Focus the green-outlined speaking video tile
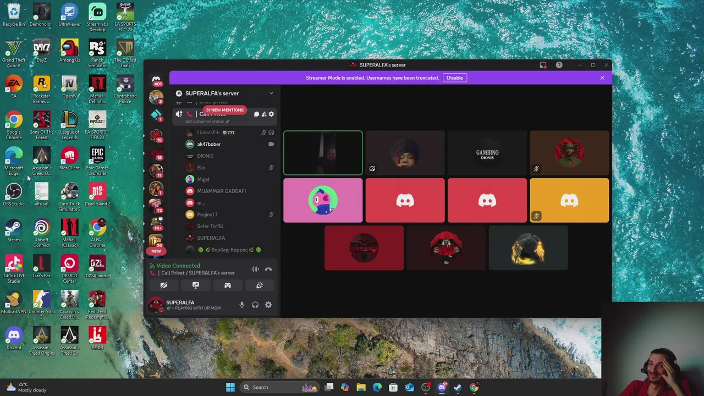The image size is (704, 396). (x=323, y=153)
